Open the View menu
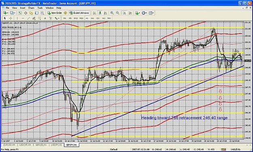The width and height of the screenshot is (253, 152). point(15,8)
